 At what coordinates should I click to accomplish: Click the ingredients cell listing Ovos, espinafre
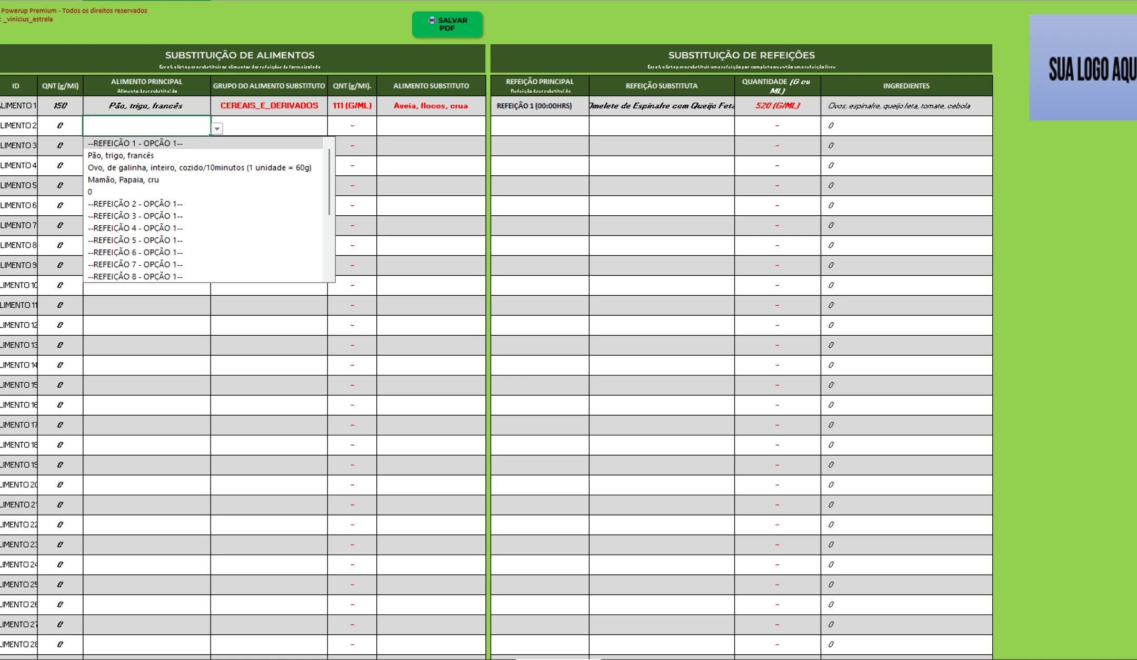(905, 106)
